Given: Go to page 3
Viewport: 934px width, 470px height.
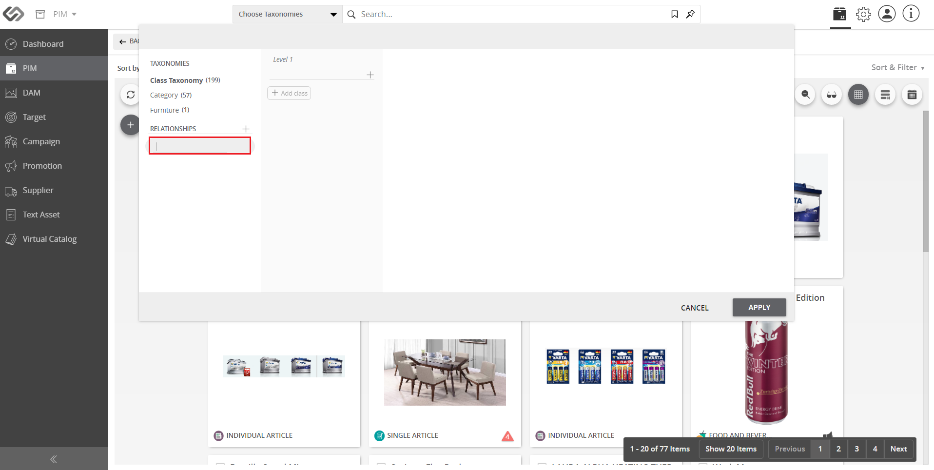Looking at the screenshot, I should click(857, 449).
